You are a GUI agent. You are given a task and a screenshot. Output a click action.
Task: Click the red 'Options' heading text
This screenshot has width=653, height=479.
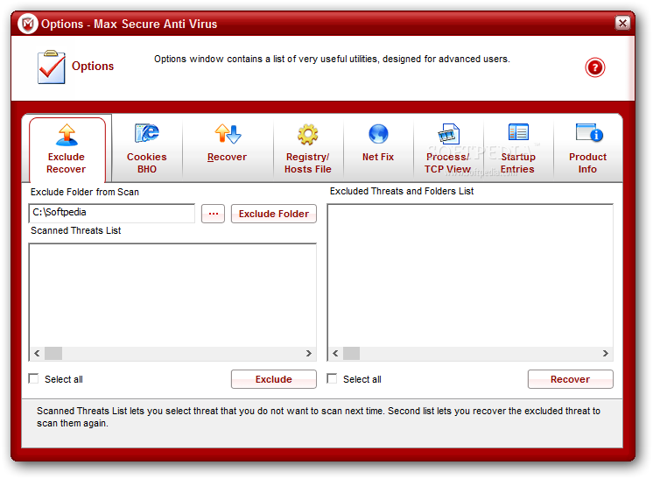(x=93, y=67)
